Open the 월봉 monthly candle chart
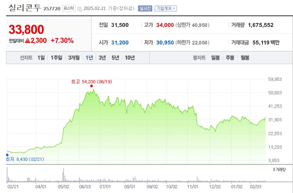 [x=245, y=58]
